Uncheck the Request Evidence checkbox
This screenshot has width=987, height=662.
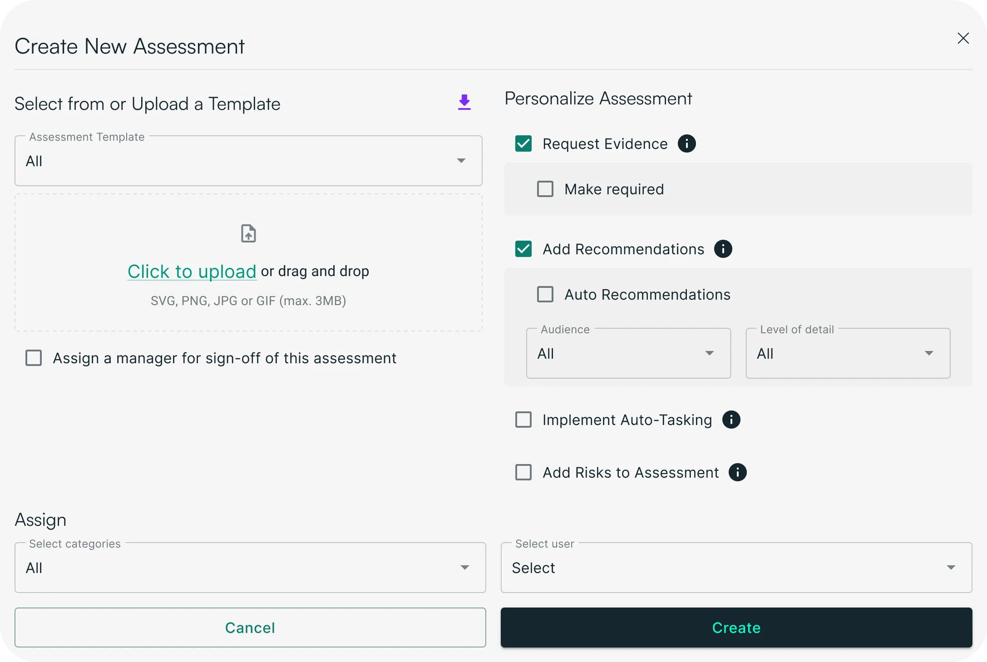click(x=523, y=144)
